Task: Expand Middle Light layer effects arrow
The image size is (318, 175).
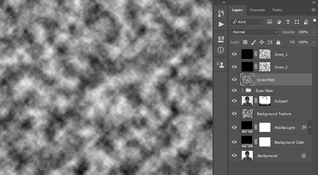Action: [x=310, y=127]
